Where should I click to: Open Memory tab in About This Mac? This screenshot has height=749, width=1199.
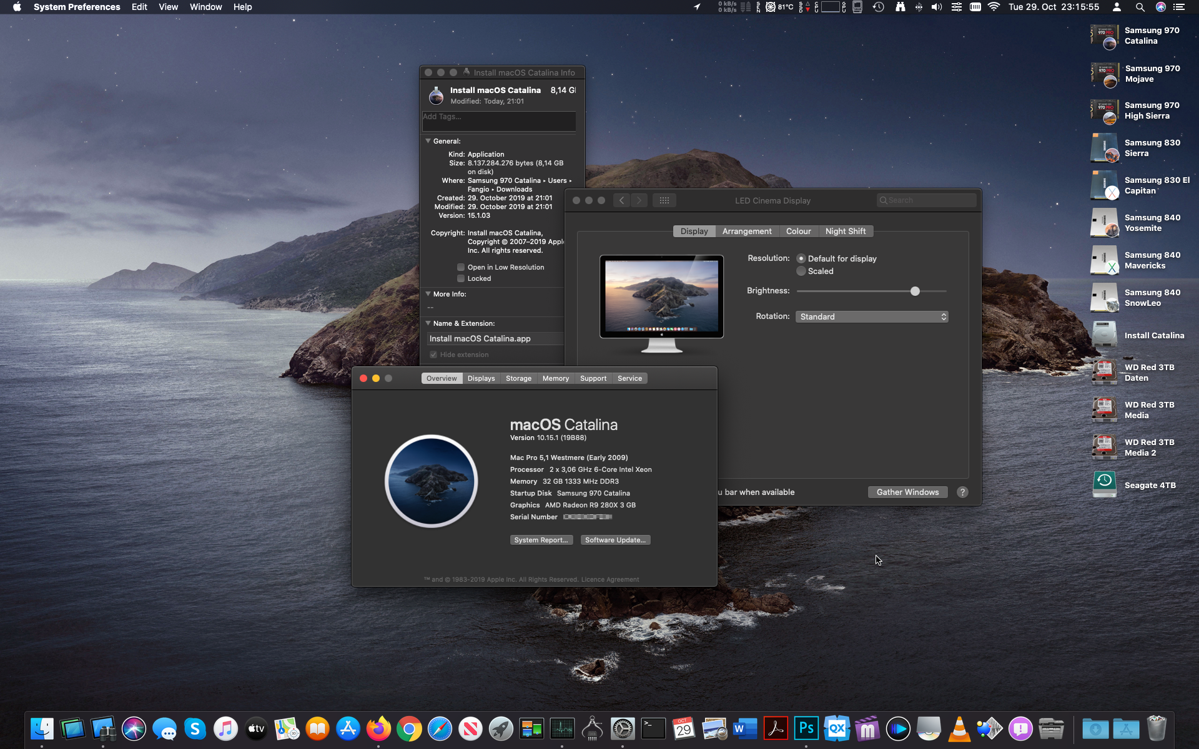pyautogui.click(x=556, y=378)
